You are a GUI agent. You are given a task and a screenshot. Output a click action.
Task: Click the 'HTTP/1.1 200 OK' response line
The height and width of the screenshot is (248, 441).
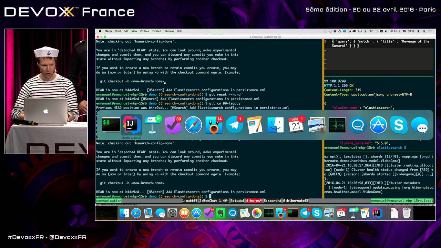click(339, 85)
